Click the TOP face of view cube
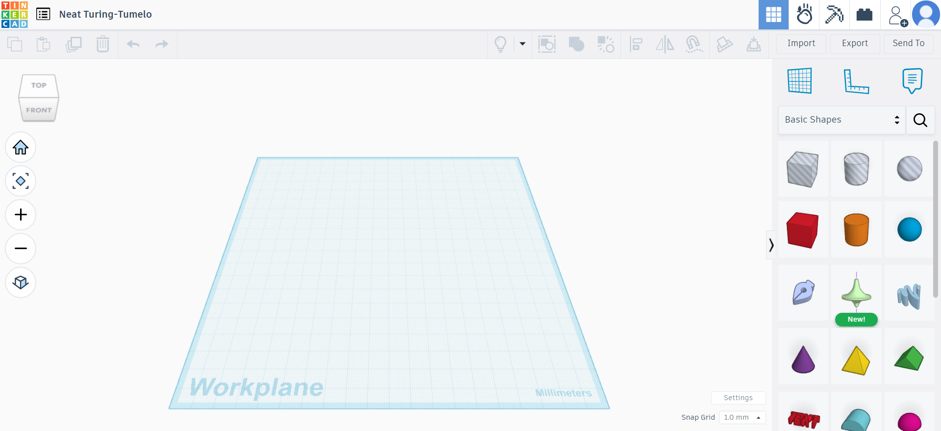 [39, 85]
